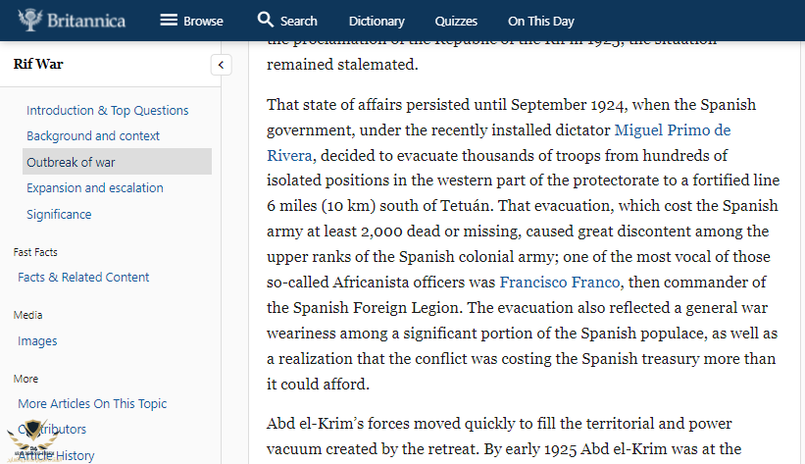Open the Images media link
The image size is (805, 464).
tap(37, 341)
